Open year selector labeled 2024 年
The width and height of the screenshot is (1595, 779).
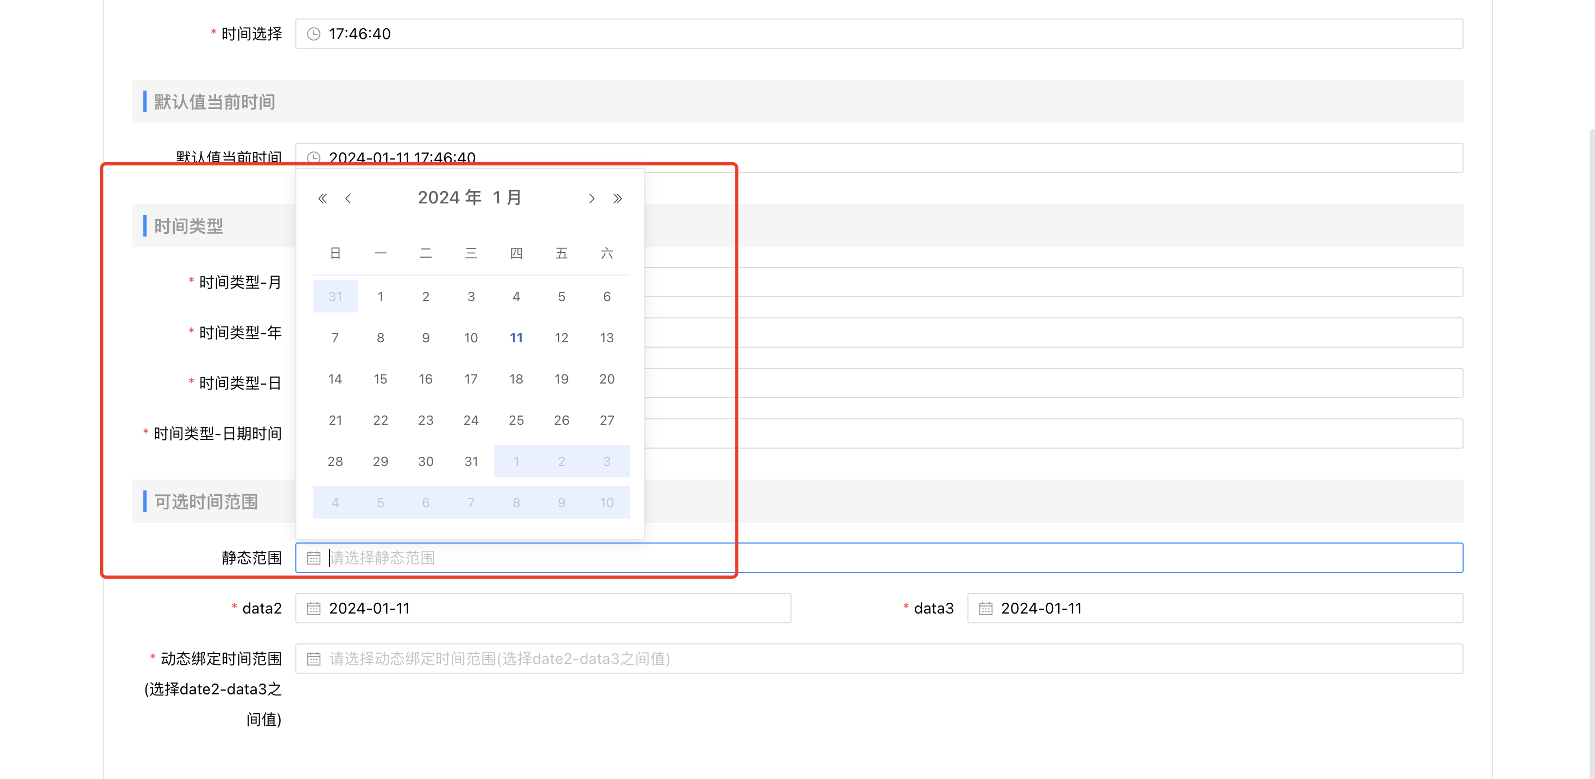449,198
